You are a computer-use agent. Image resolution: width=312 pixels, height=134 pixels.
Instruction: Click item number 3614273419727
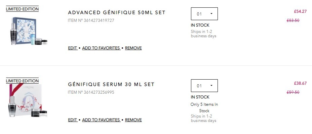(91, 20)
